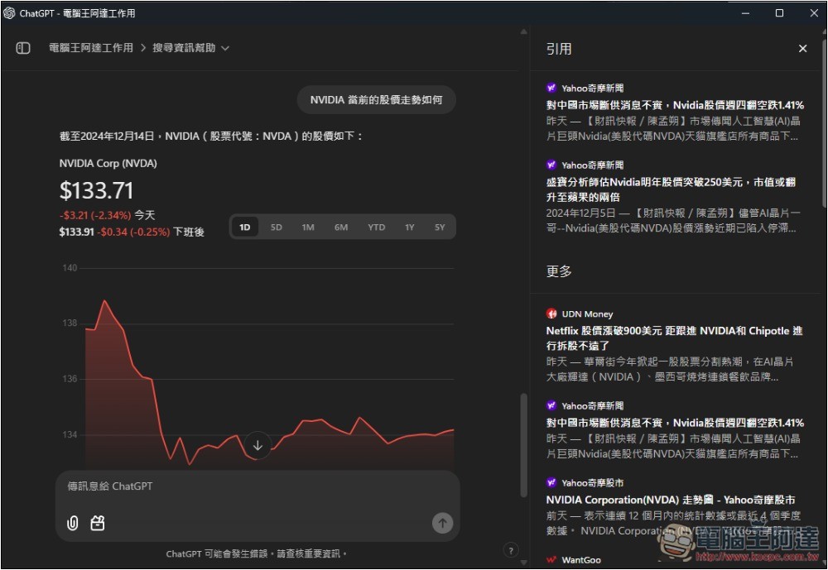
Task: Click the Yahoo奇摩股市 source icon
Action: [551, 482]
